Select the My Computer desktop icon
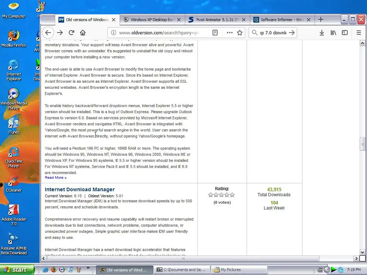The width and height of the screenshot is (367, 275). pyautogui.click(x=14, y=10)
